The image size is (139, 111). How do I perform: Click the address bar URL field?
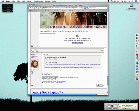pyautogui.click(x=65, y=8)
